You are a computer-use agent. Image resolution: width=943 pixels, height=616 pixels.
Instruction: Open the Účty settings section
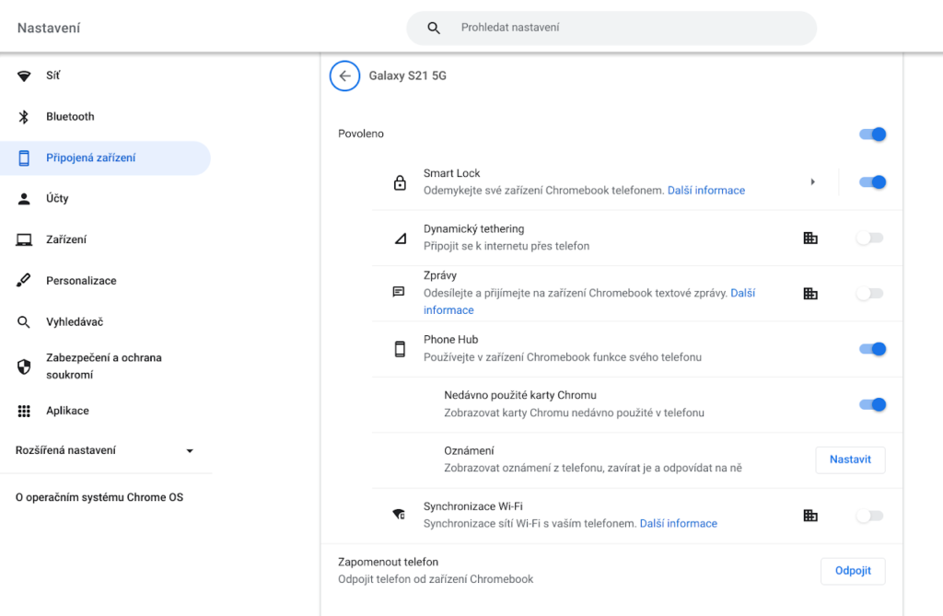pyautogui.click(x=57, y=199)
